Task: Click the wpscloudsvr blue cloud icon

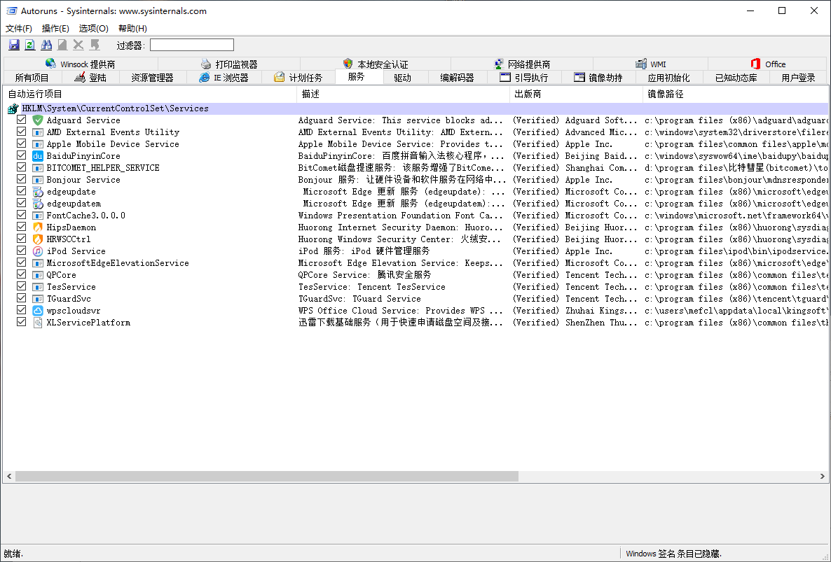Action: 38,311
